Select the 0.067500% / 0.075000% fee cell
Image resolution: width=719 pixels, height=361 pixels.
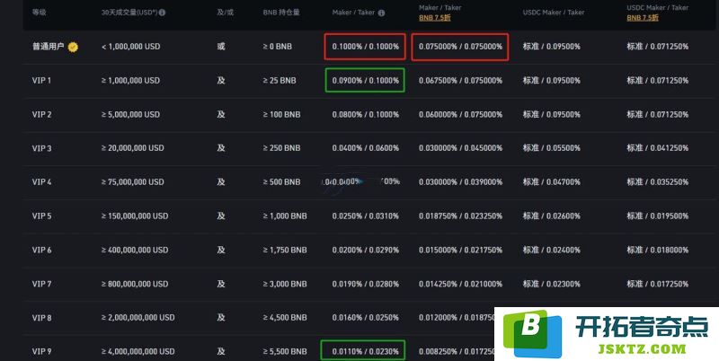click(x=460, y=80)
